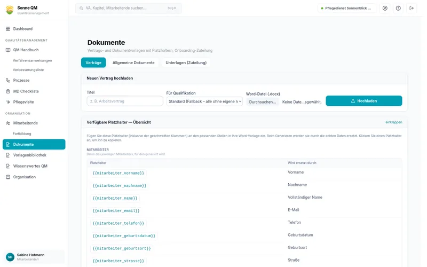Open help via question mark icon
Screen dimensions: 427x267
pyautogui.click(x=398, y=8)
